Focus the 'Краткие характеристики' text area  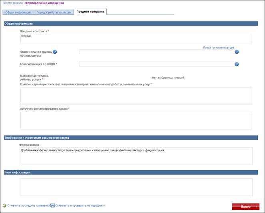(x=136, y=96)
